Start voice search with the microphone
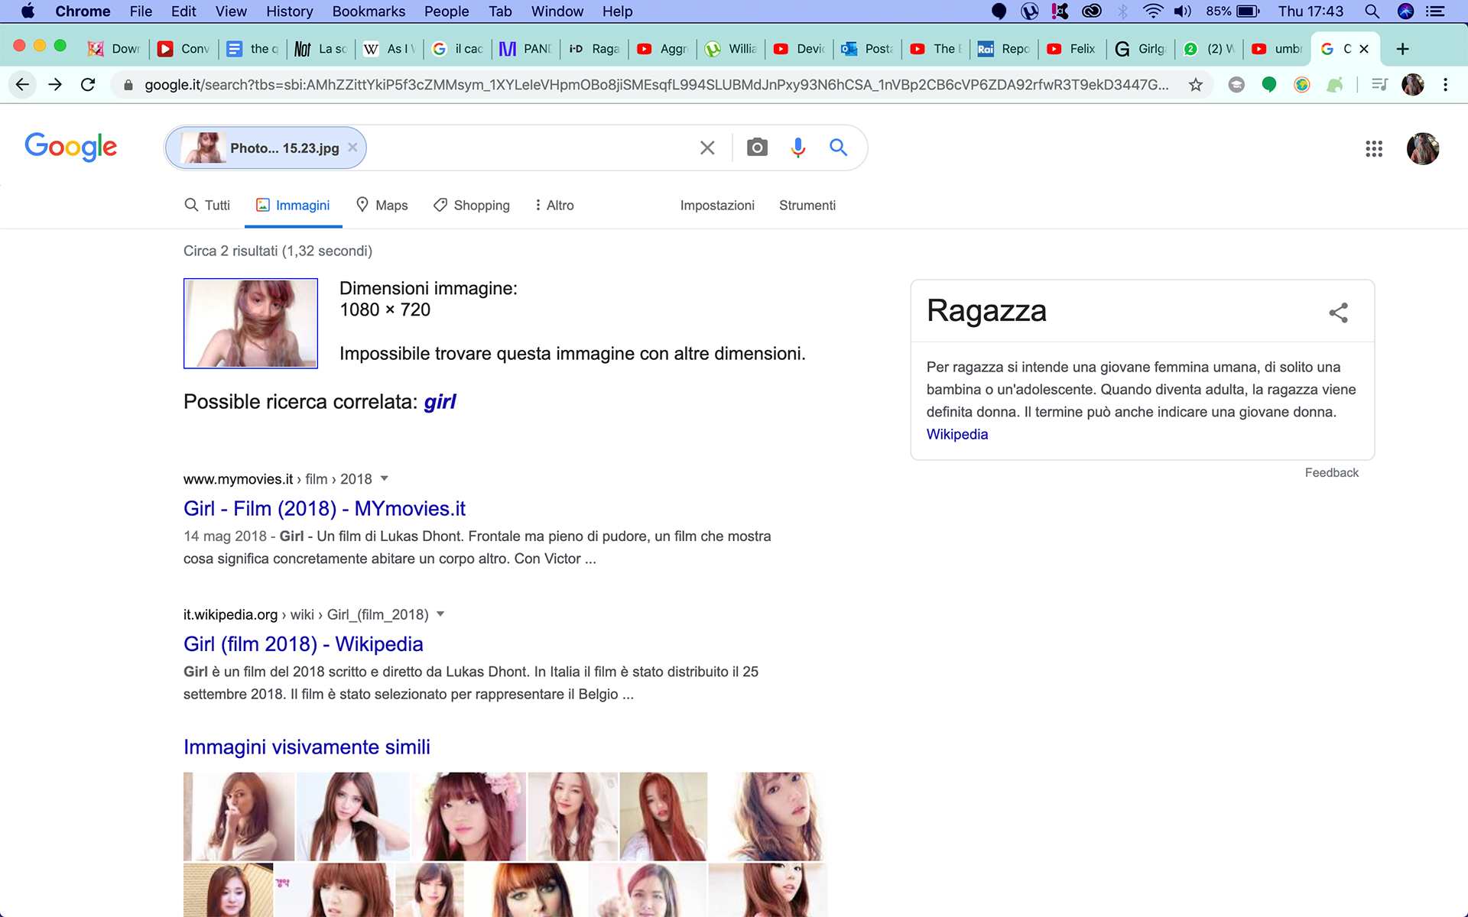 798,147
